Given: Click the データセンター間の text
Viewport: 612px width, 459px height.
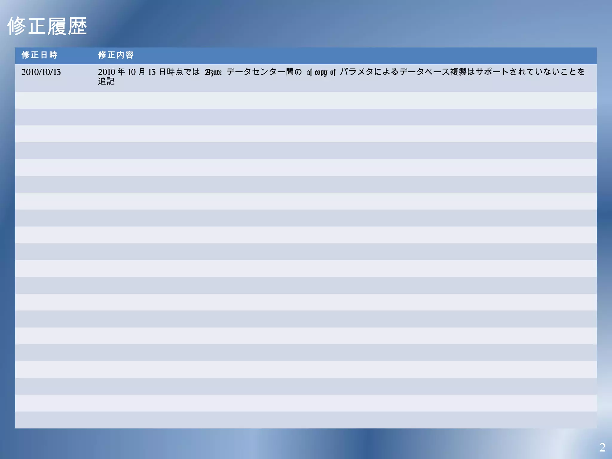Looking at the screenshot, I should tap(264, 72).
